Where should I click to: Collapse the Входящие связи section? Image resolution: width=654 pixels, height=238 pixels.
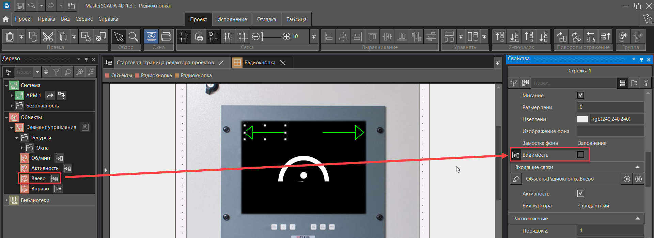[x=637, y=167]
